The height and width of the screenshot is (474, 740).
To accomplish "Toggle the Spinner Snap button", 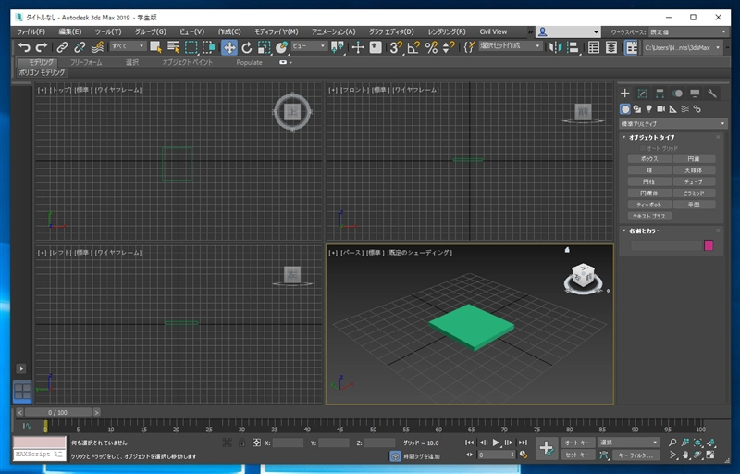I will point(449,47).
